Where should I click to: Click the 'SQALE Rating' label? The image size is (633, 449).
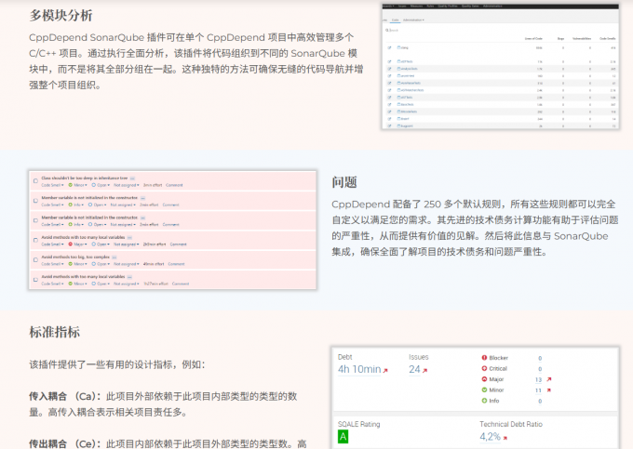coord(359,424)
